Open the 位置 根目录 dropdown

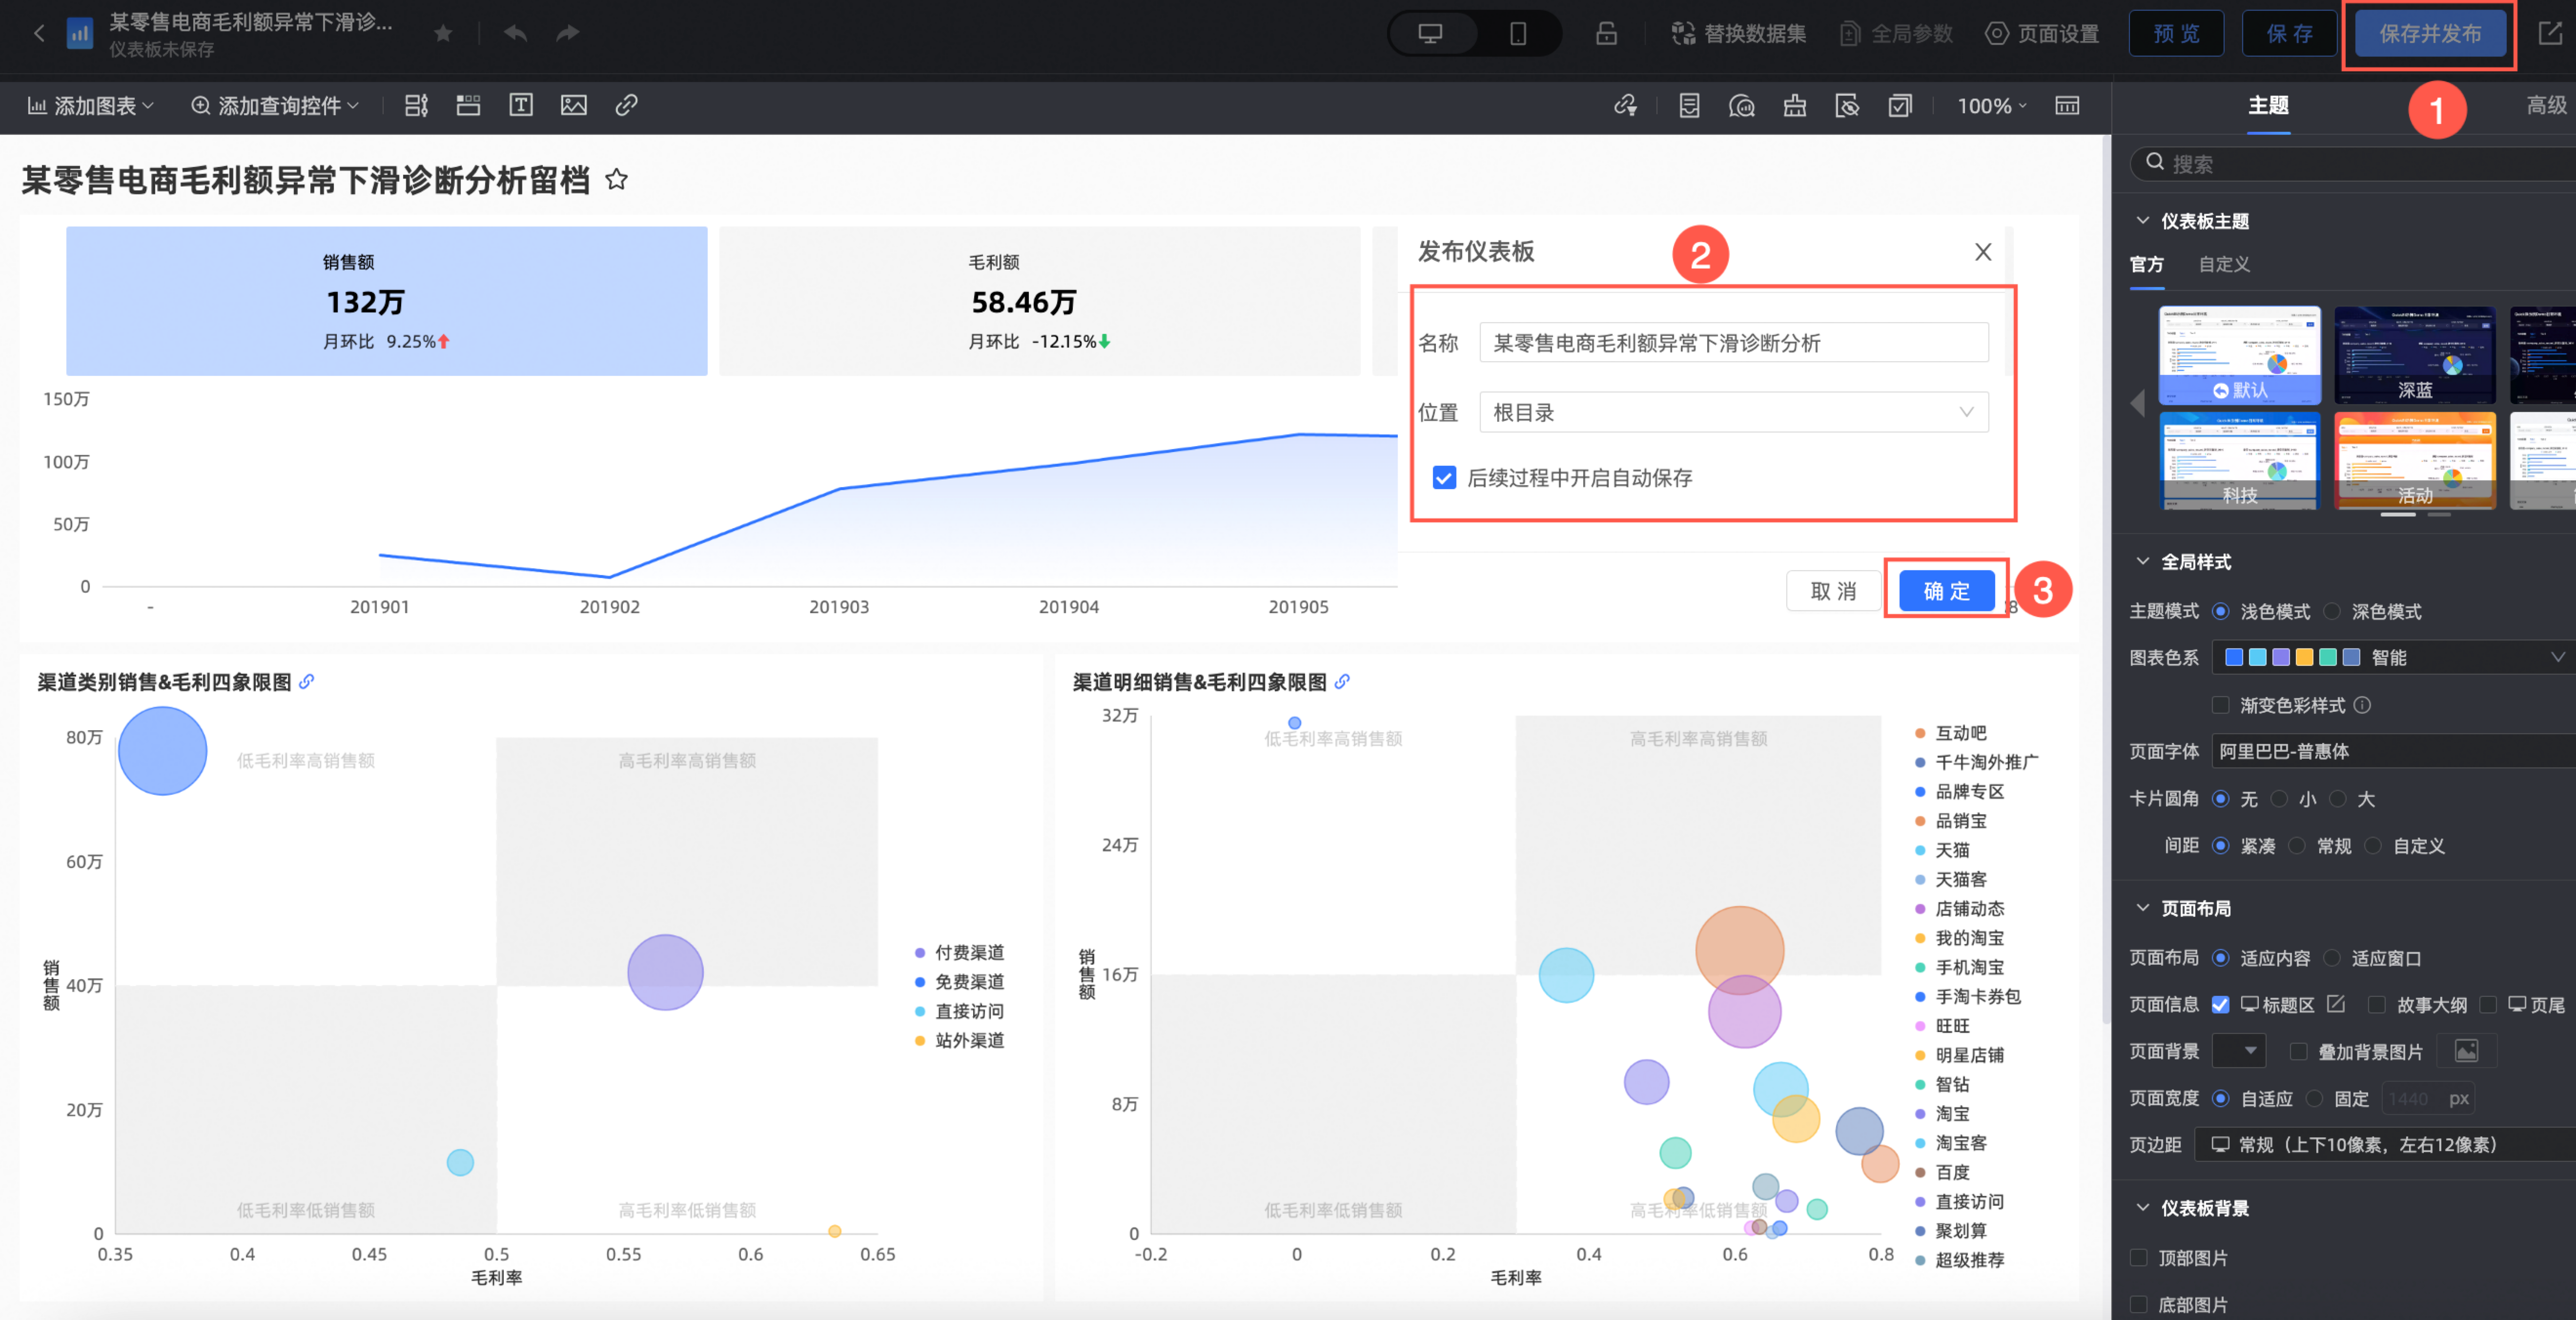pyautogui.click(x=1733, y=412)
